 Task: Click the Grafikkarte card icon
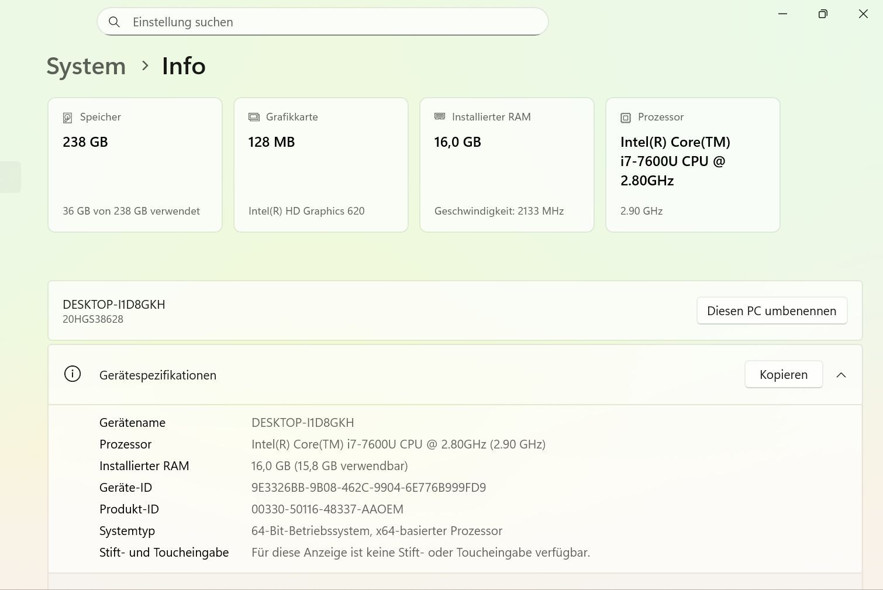coord(254,117)
